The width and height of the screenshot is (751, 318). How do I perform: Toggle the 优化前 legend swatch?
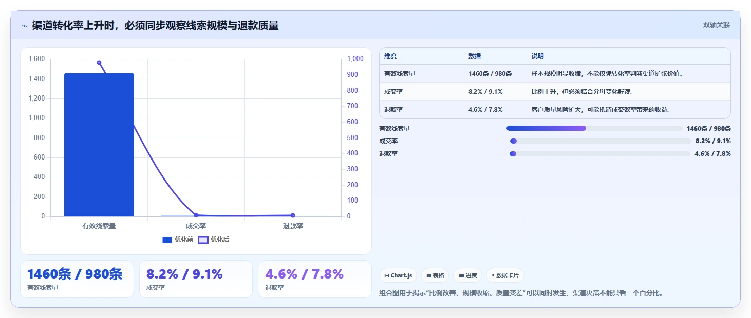(167, 240)
